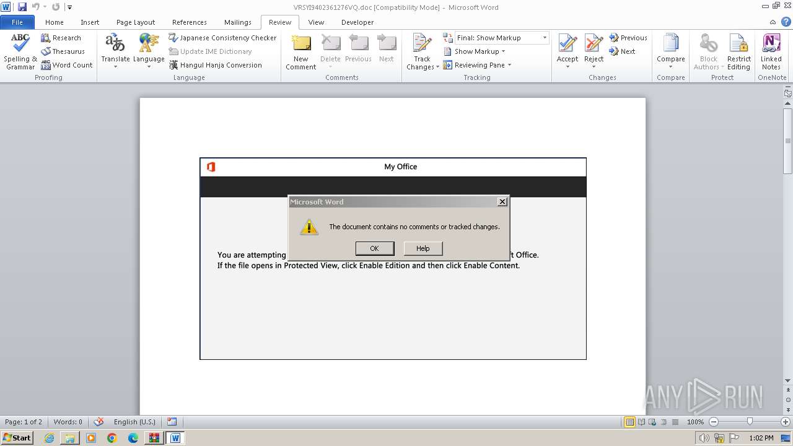Open the Research pane
Image resolution: width=793 pixels, height=446 pixels.
pyautogui.click(x=61, y=38)
